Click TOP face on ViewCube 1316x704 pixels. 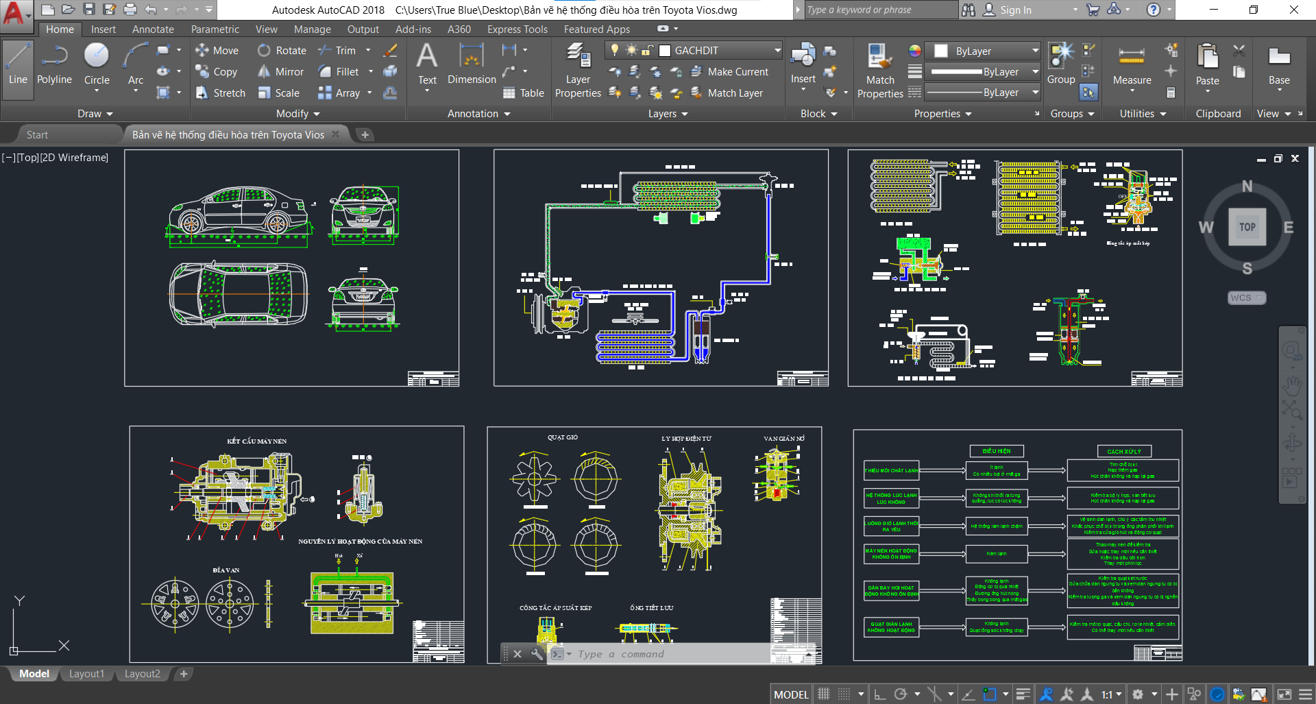point(1247,227)
